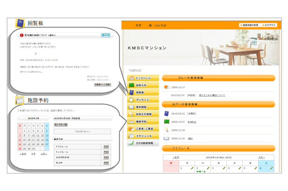Open the アンケート sidebar menu item
This screenshot has height=191, width=288.
tap(143, 100)
